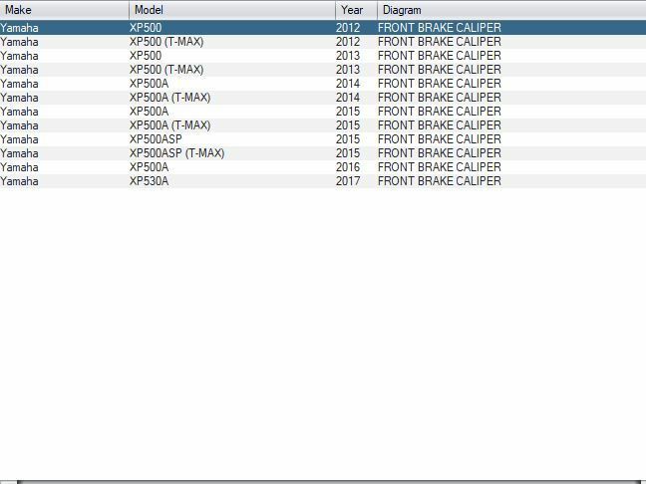Click 'Yamaha' in the highlighted first row
Screen dimensions: 646x484
click(19, 28)
